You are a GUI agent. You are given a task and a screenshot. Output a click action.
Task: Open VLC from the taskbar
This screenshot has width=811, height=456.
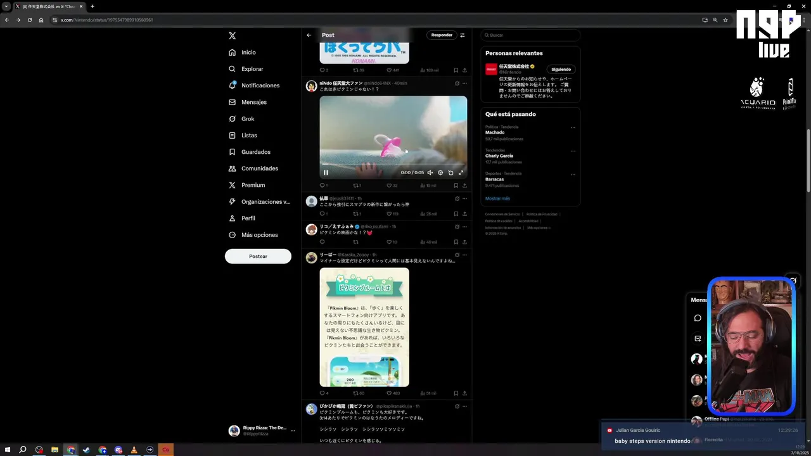pyautogui.click(x=134, y=450)
